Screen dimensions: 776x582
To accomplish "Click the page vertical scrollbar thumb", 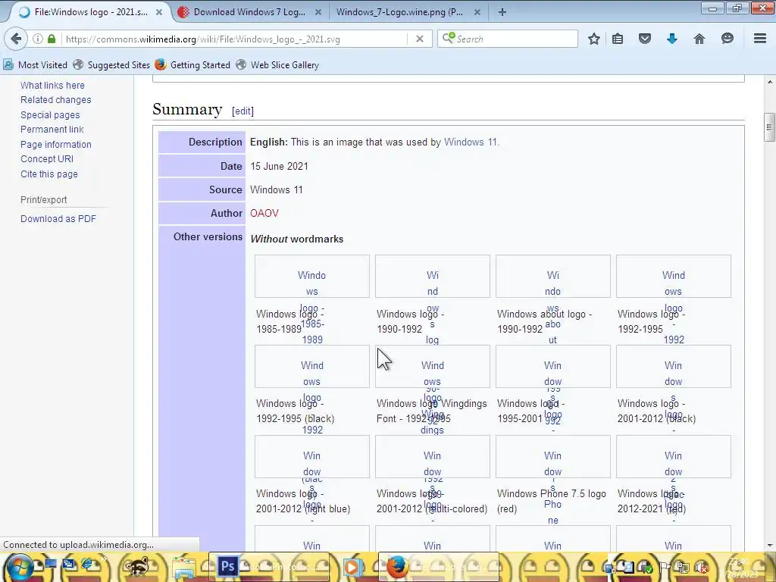I will pyautogui.click(x=769, y=127).
